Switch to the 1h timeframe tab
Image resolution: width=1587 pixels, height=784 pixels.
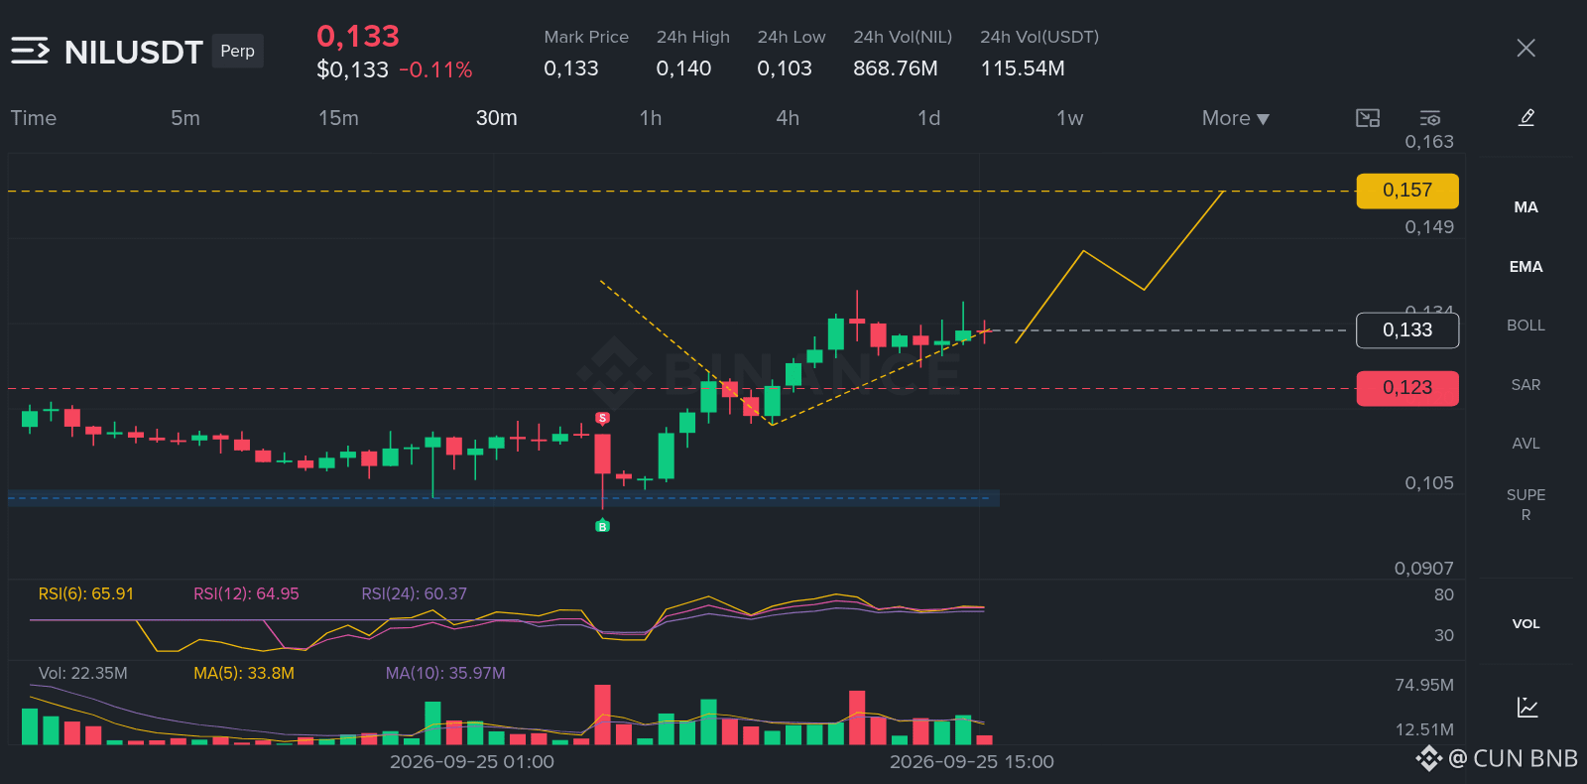coord(650,118)
